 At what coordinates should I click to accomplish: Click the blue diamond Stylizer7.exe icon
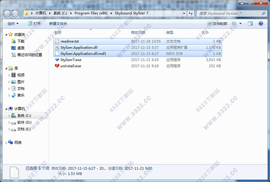(57, 60)
